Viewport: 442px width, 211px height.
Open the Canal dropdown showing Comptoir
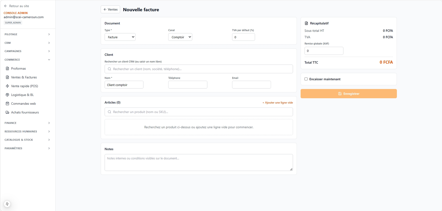pyautogui.click(x=180, y=37)
